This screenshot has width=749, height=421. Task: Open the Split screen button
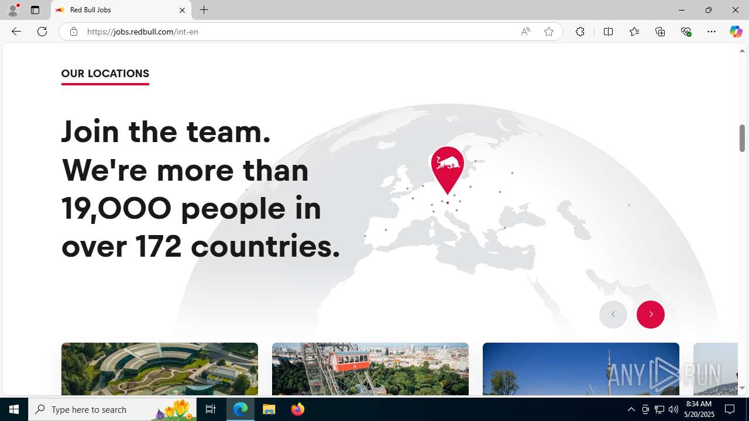tap(608, 32)
